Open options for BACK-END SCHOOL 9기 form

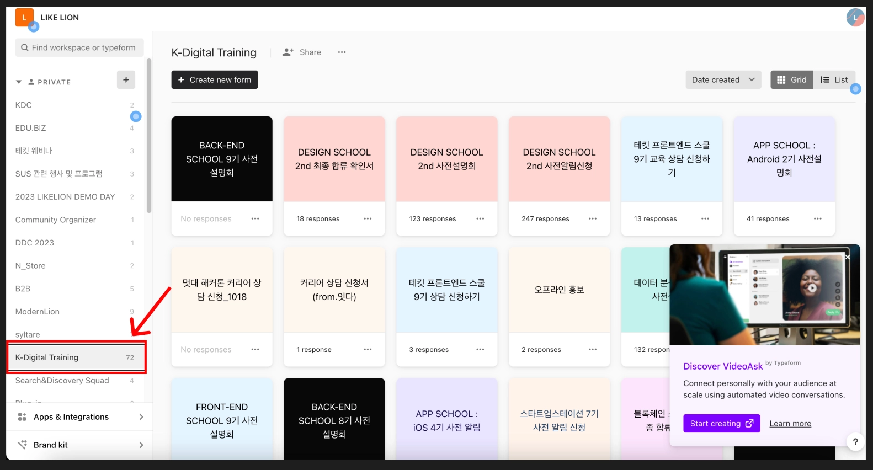255,219
